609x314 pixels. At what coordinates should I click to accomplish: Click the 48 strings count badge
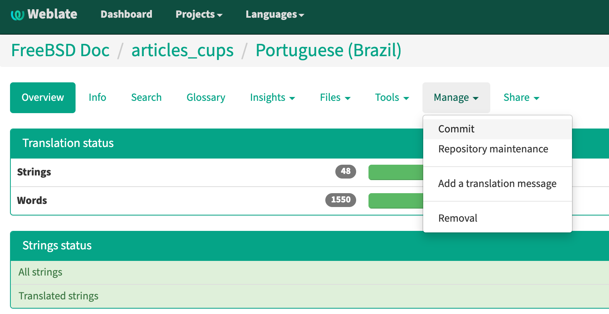click(x=346, y=171)
